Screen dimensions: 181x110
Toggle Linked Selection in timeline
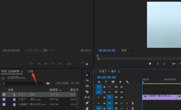(x=113, y=82)
